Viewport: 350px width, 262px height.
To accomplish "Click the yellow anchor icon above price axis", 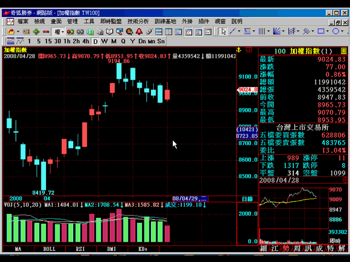I will (239, 50).
